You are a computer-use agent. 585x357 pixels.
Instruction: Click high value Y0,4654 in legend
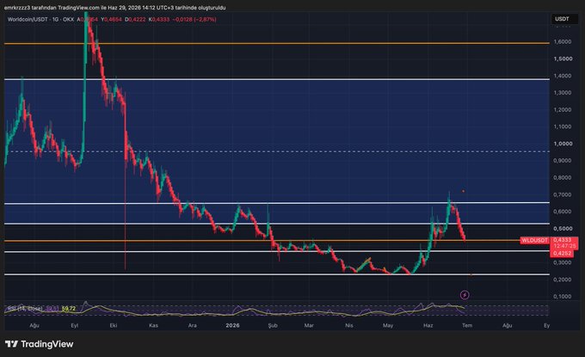(x=111, y=19)
